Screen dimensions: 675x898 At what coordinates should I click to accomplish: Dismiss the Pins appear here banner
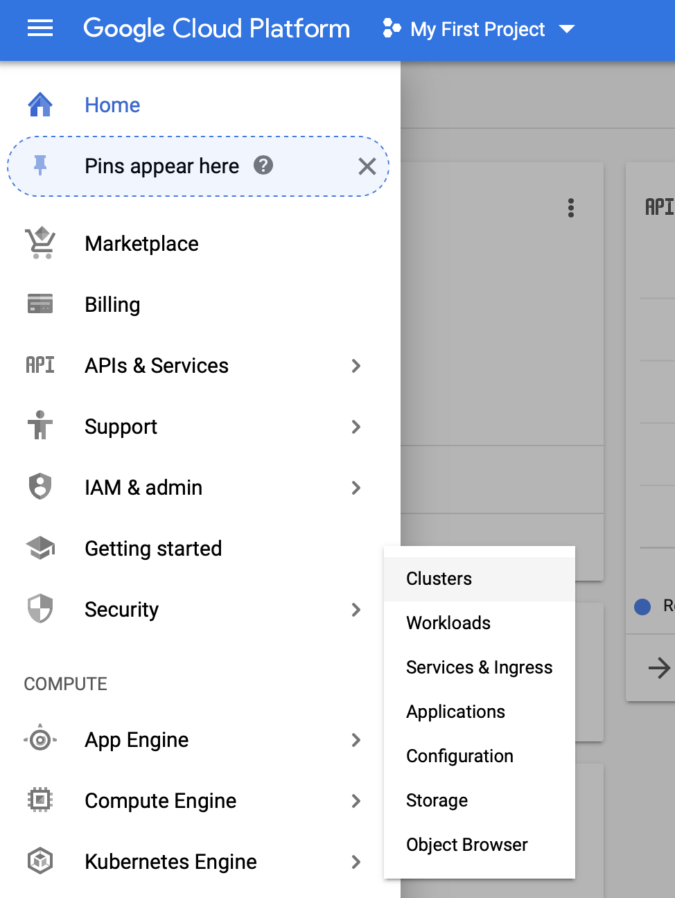[367, 166]
